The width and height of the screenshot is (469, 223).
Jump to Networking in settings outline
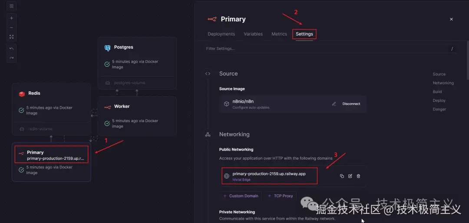[443, 83]
